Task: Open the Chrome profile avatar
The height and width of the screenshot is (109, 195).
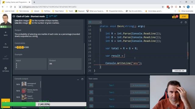Action: 188,7
